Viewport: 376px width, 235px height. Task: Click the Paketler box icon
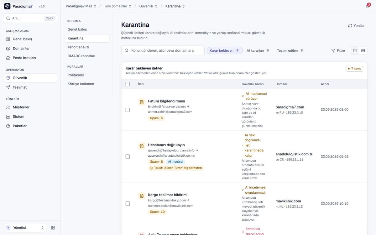[x=8, y=126]
